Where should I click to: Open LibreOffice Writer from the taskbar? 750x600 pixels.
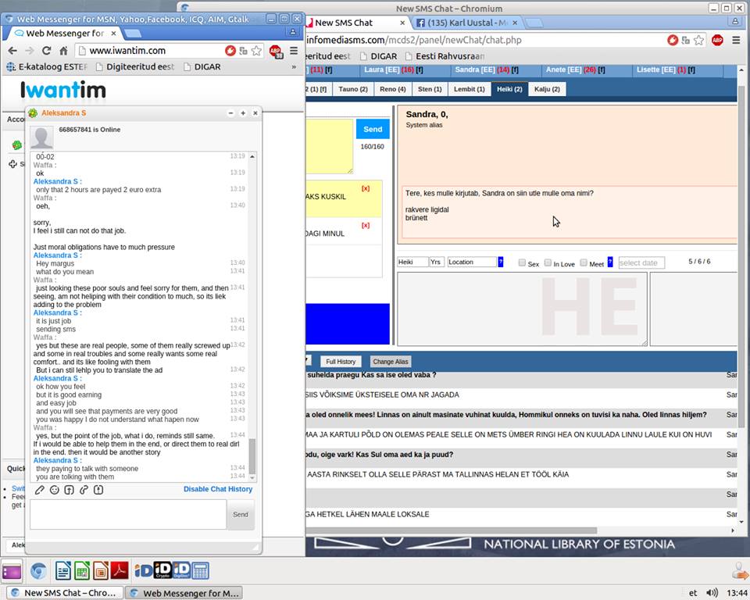pos(63,570)
